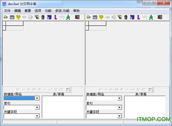Click the left 表/查看 list box
Screen dimensions: 172x126
(62, 107)
